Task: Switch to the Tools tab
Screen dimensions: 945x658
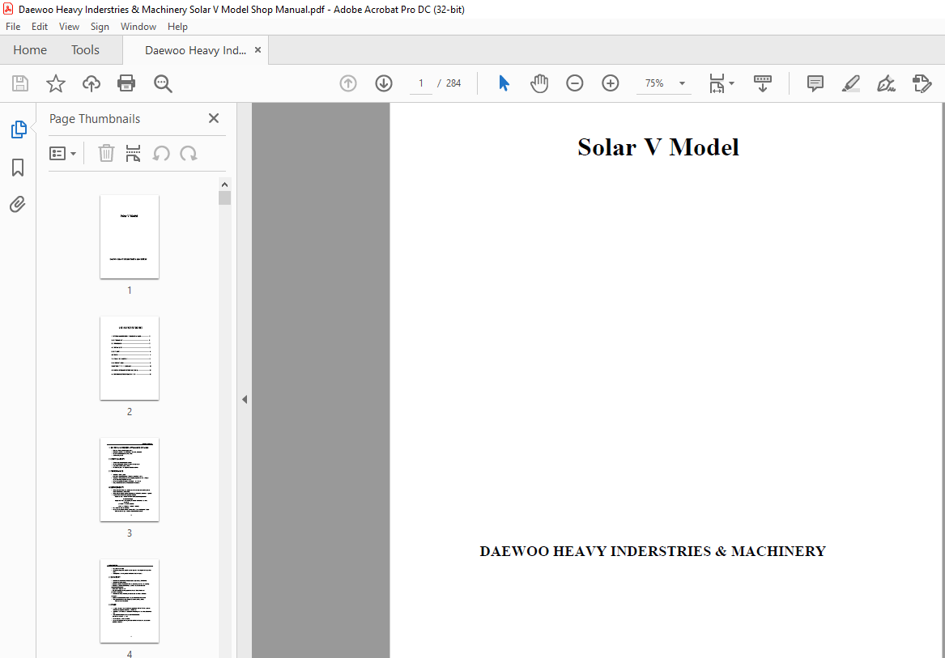Action: click(85, 50)
